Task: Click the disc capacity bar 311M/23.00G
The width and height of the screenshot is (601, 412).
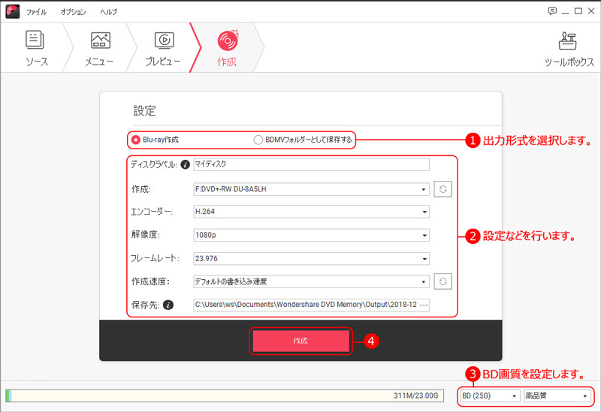Action: 225,395
